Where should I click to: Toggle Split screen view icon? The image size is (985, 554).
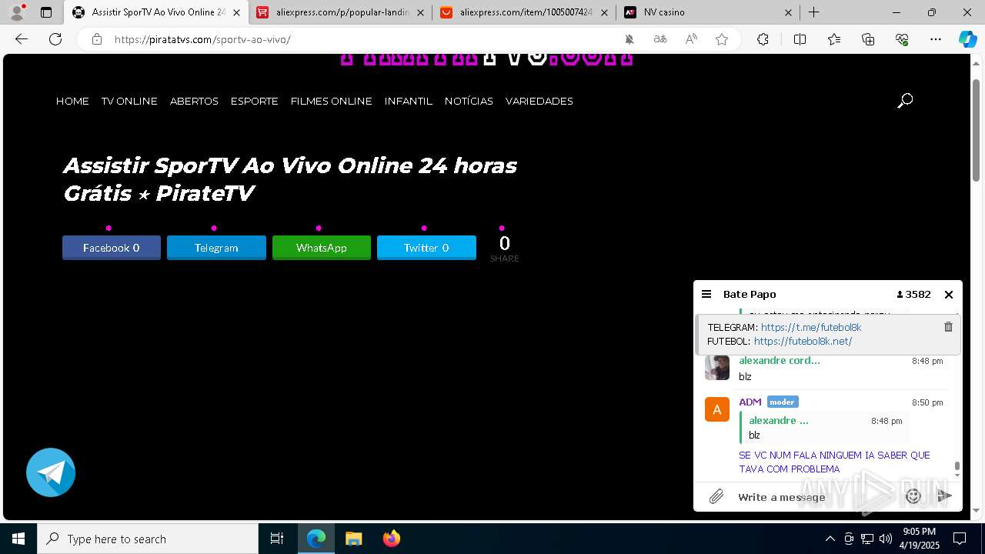[x=800, y=39]
